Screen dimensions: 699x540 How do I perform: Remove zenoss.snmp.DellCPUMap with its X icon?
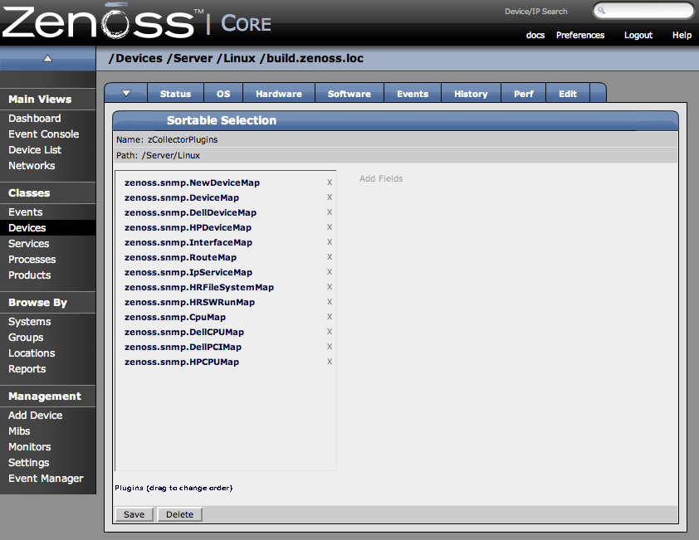click(330, 332)
